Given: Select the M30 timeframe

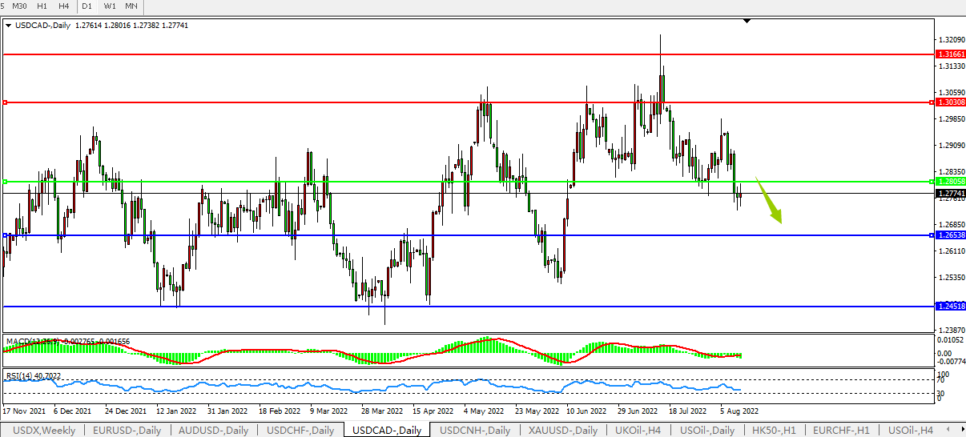Looking at the screenshot, I should click(x=20, y=6).
